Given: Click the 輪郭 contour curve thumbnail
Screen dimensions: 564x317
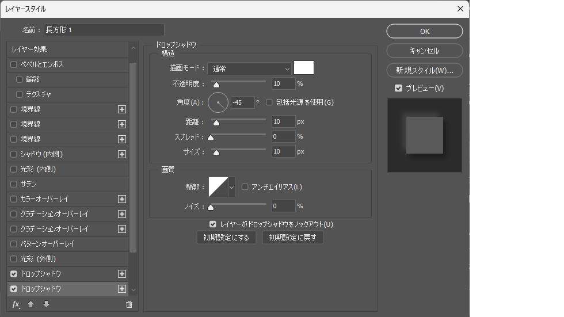Looking at the screenshot, I should coord(218,187).
